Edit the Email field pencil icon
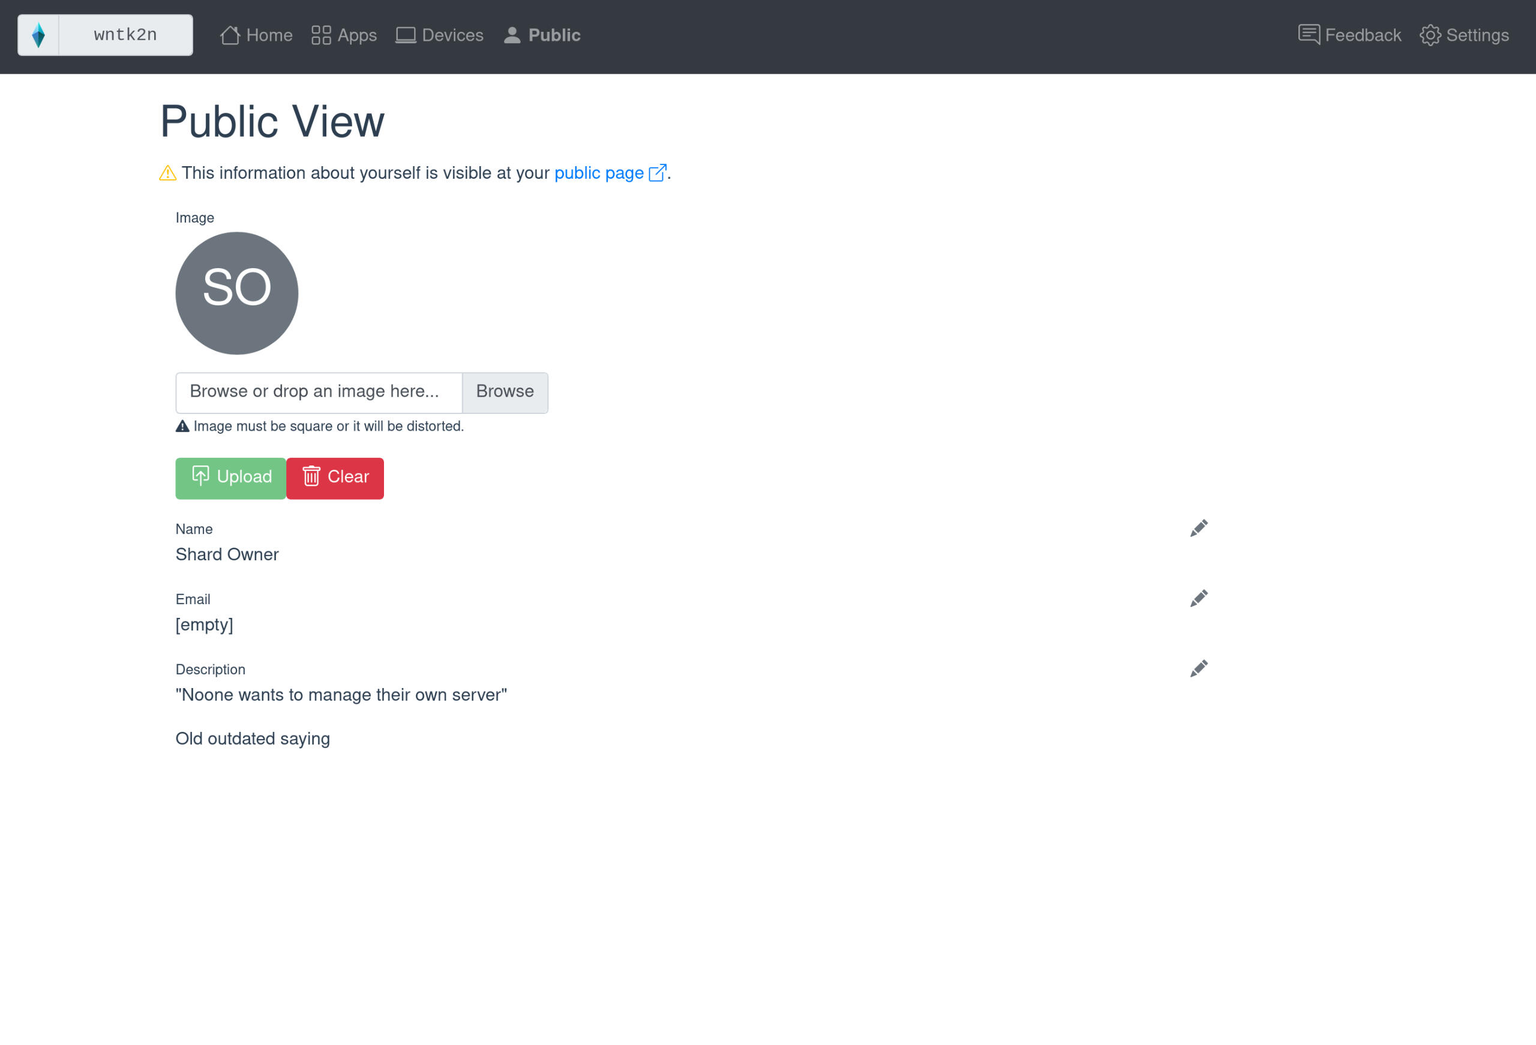 point(1198,598)
